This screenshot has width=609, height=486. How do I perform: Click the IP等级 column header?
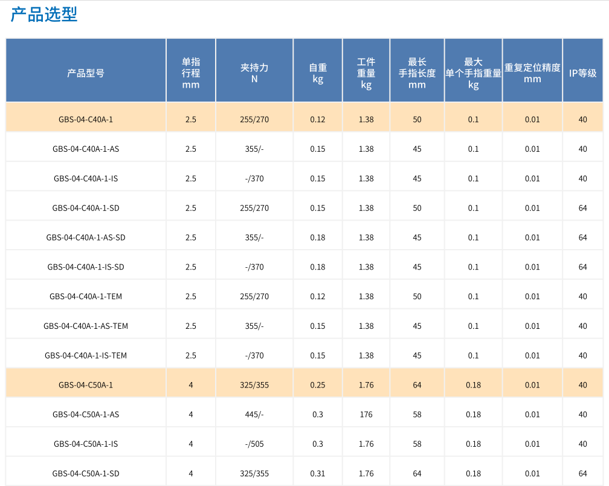(582, 73)
